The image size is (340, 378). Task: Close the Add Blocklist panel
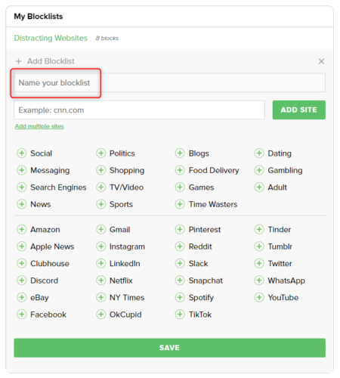(321, 61)
